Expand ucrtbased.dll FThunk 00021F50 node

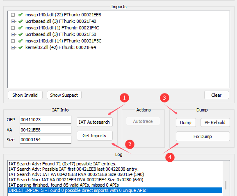pos(13,34)
